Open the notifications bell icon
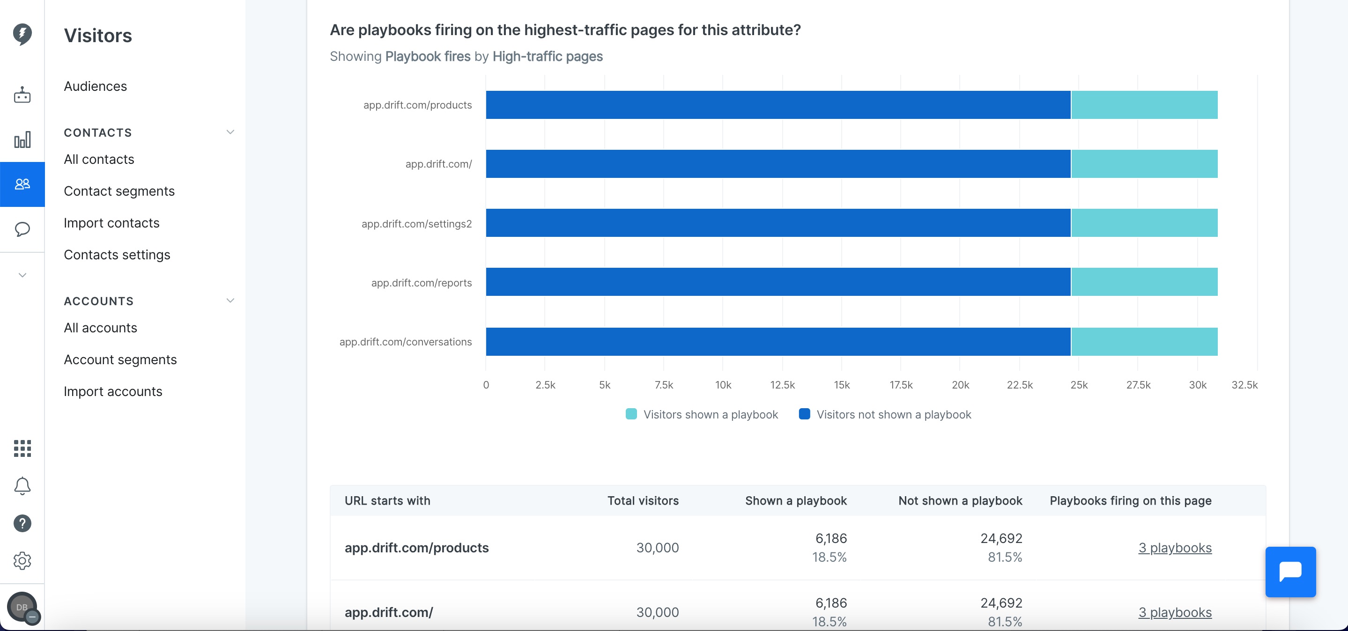The width and height of the screenshot is (1348, 631). [22, 486]
